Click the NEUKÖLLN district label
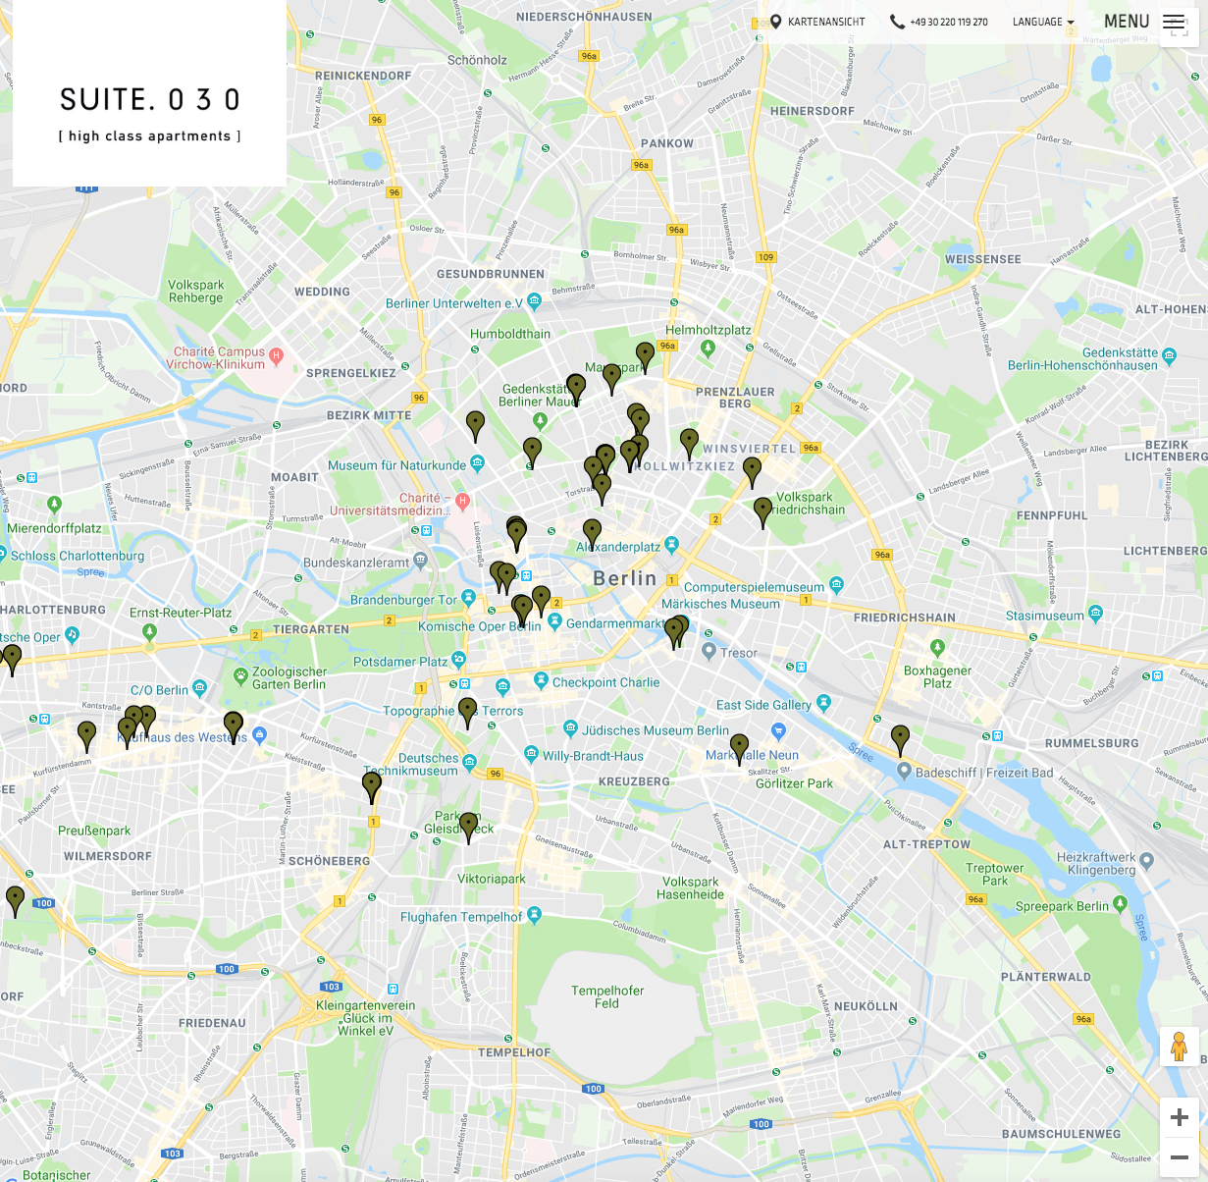The image size is (1208, 1182). click(866, 1006)
